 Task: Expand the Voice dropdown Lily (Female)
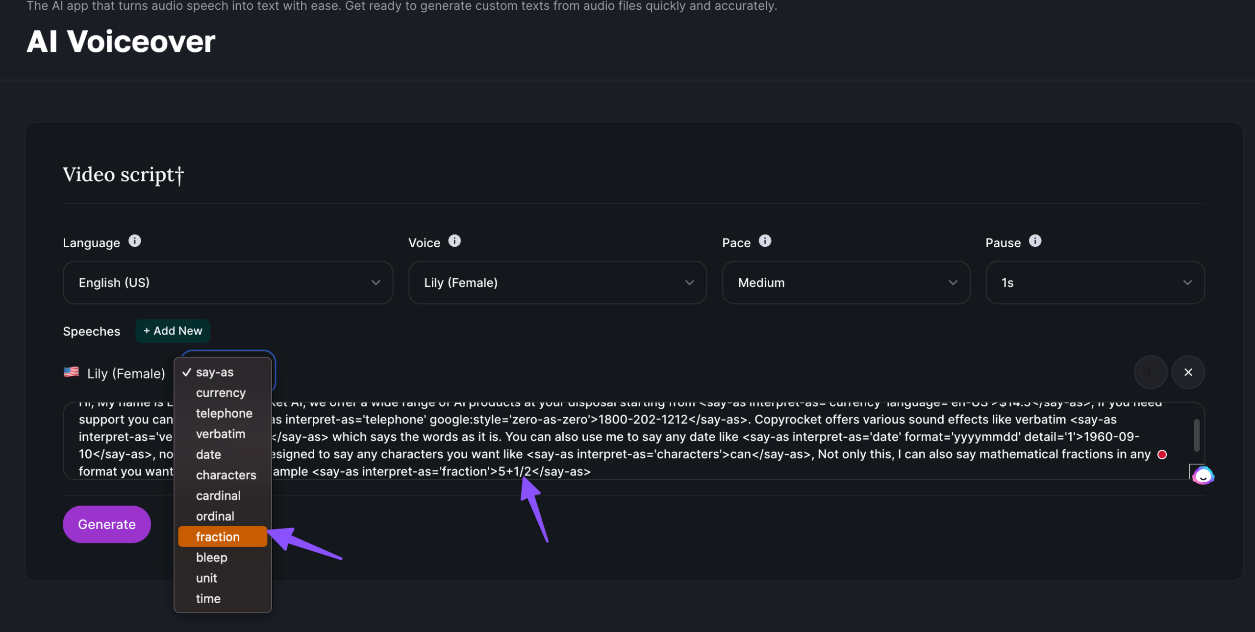pyautogui.click(x=557, y=282)
